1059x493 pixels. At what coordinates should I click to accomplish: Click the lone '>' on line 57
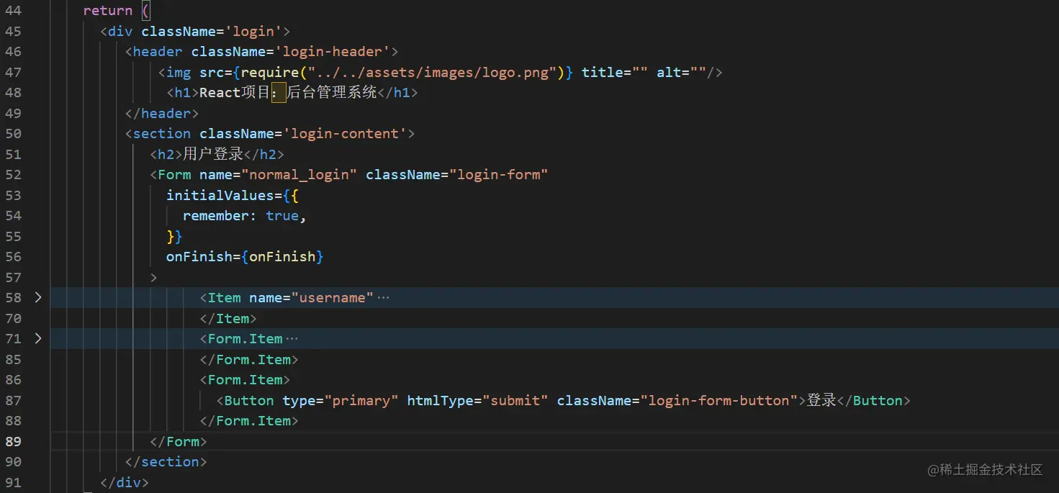[154, 277]
